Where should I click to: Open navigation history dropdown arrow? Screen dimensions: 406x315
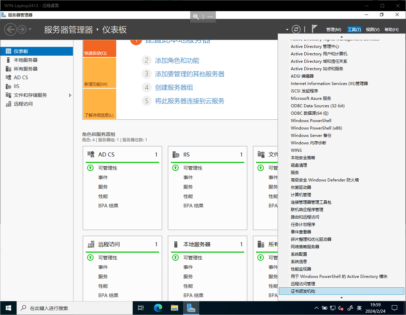[30, 29]
